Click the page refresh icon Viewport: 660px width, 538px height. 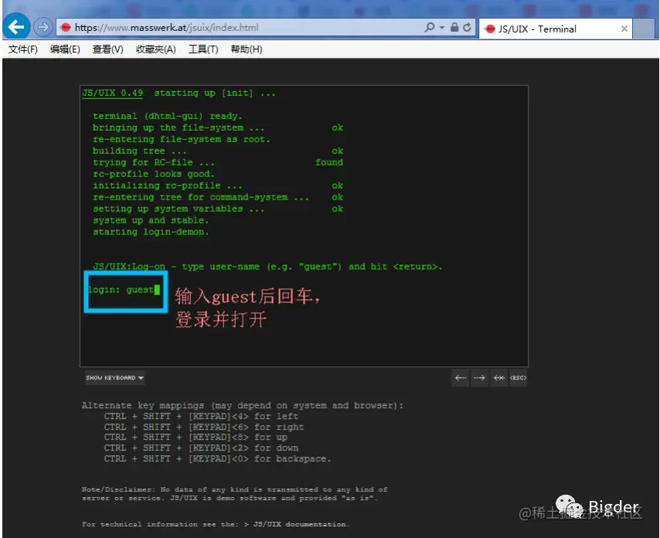tap(468, 27)
